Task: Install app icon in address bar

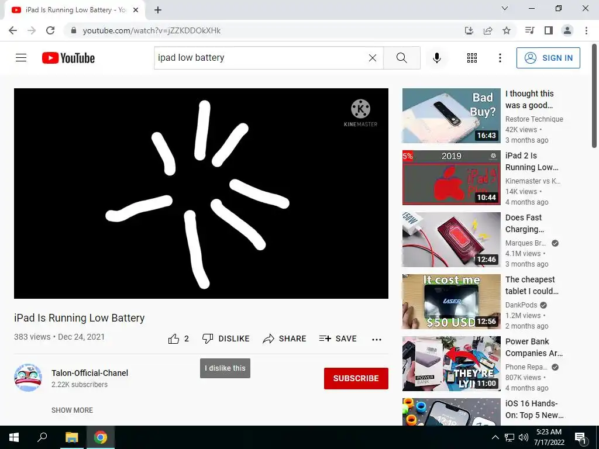Action: pyautogui.click(x=469, y=30)
